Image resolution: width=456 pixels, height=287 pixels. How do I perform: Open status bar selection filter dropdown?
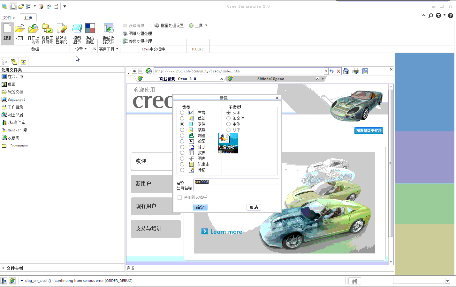point(447,281)
